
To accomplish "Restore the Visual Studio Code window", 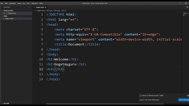I will click(186, 3).
